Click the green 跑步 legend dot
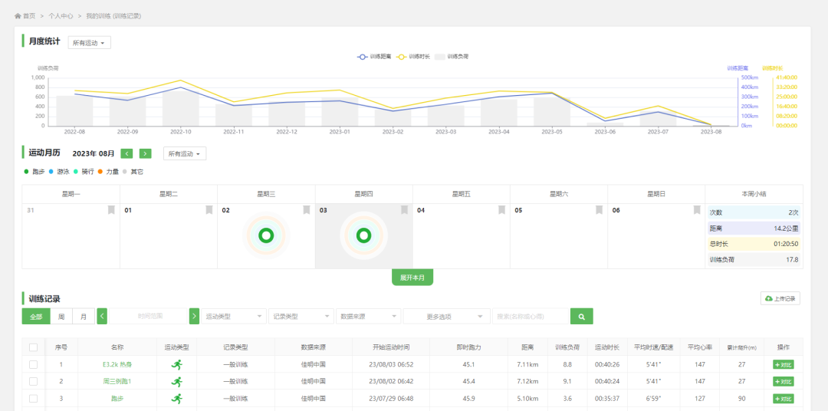Viewport: 828px width, 411px height. (26, 172)
